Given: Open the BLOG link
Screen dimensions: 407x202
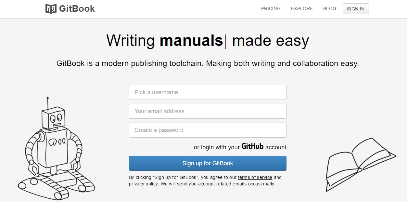Looking at the screenshot, I should [x=329, y=8].
